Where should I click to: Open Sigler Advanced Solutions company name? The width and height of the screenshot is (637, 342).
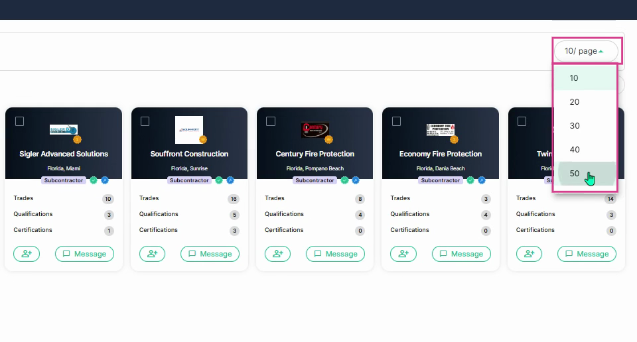[x=64, y=154]
